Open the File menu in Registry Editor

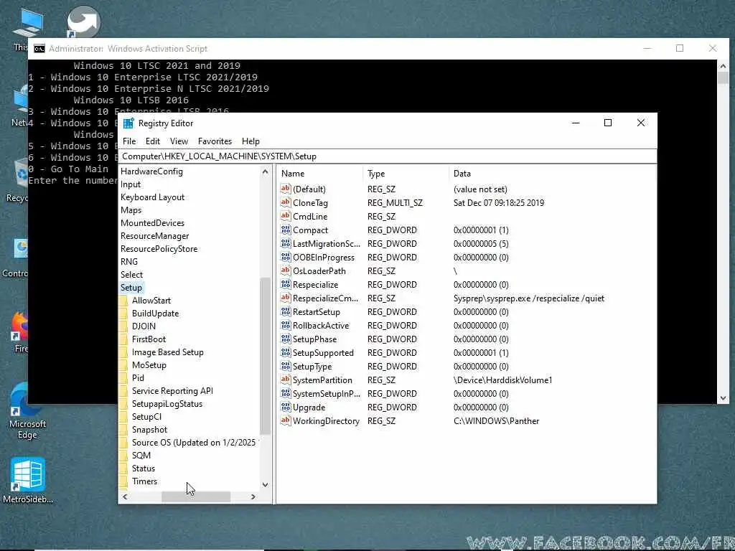pos(129,141)
